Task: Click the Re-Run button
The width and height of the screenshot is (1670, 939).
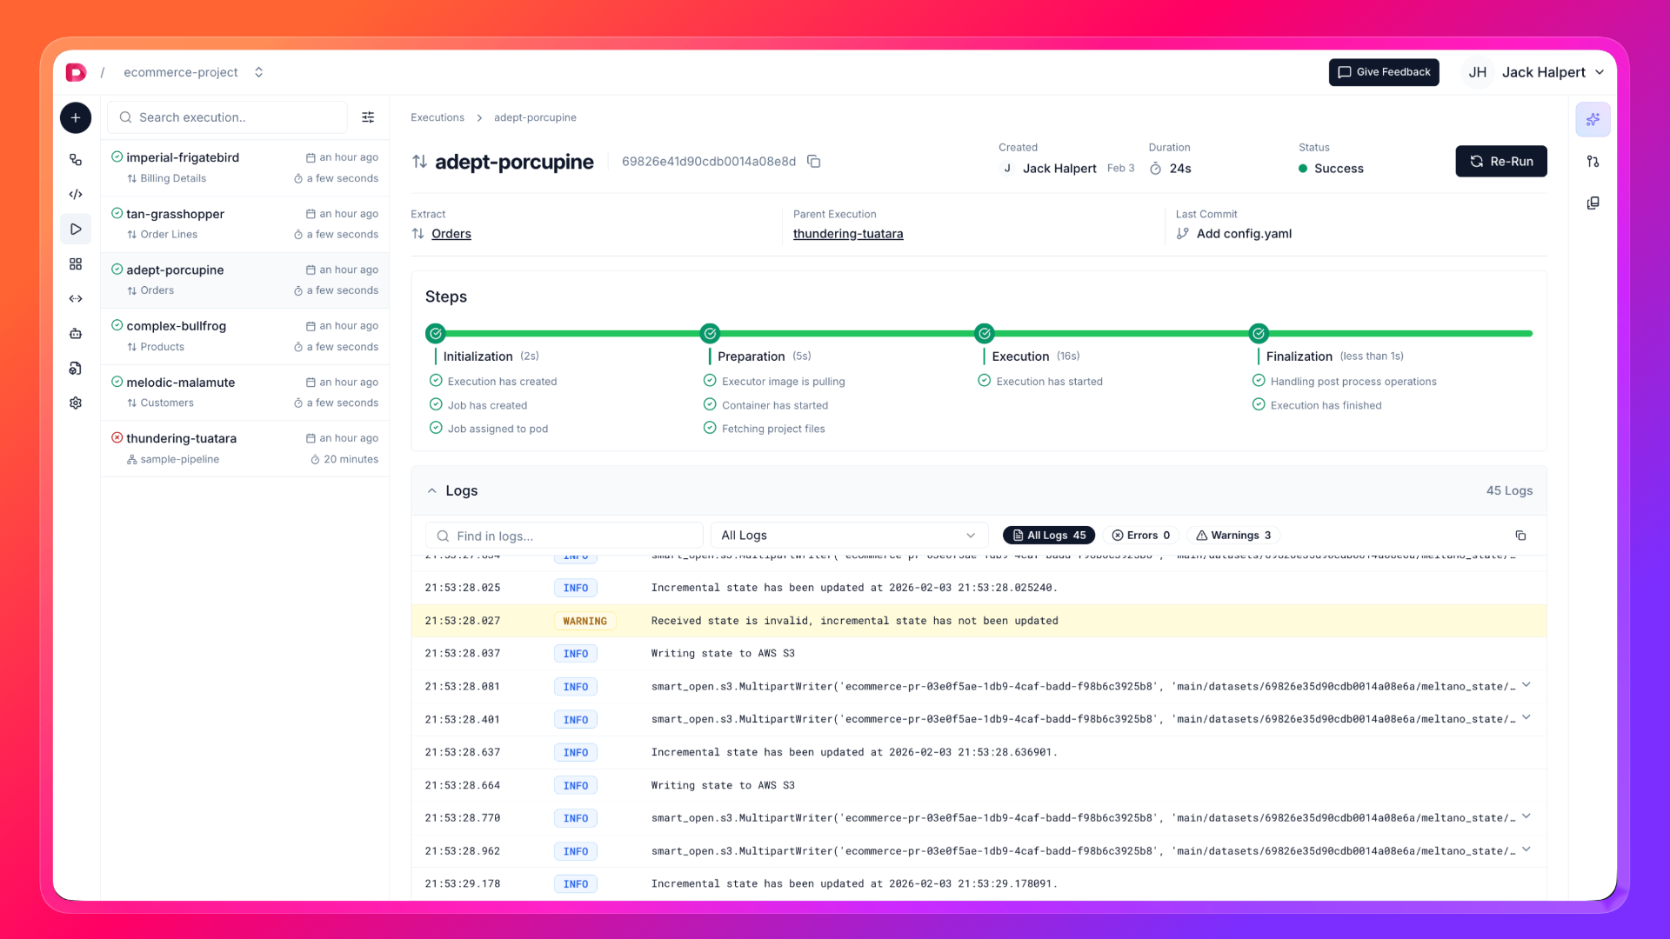Action: tap(1500, 162)
